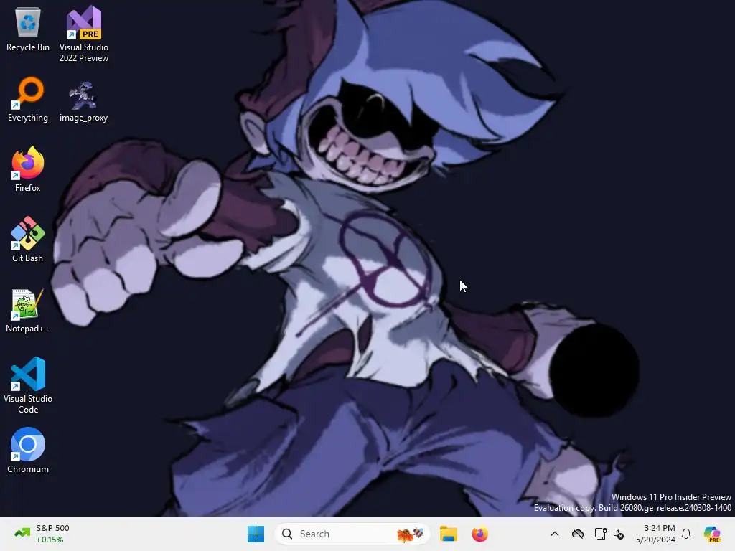Launch Firefox from the taskbar
The width and height of the screenshot is (735, 551).
click(480, 534)
